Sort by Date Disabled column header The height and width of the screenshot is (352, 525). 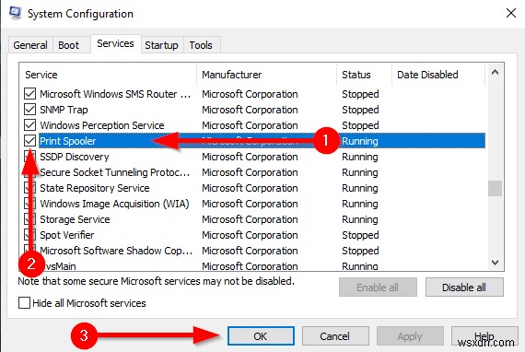[x=438, y=75]
